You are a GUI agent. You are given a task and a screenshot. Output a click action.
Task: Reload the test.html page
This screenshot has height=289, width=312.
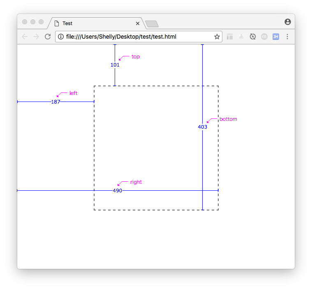pos(48,37)
